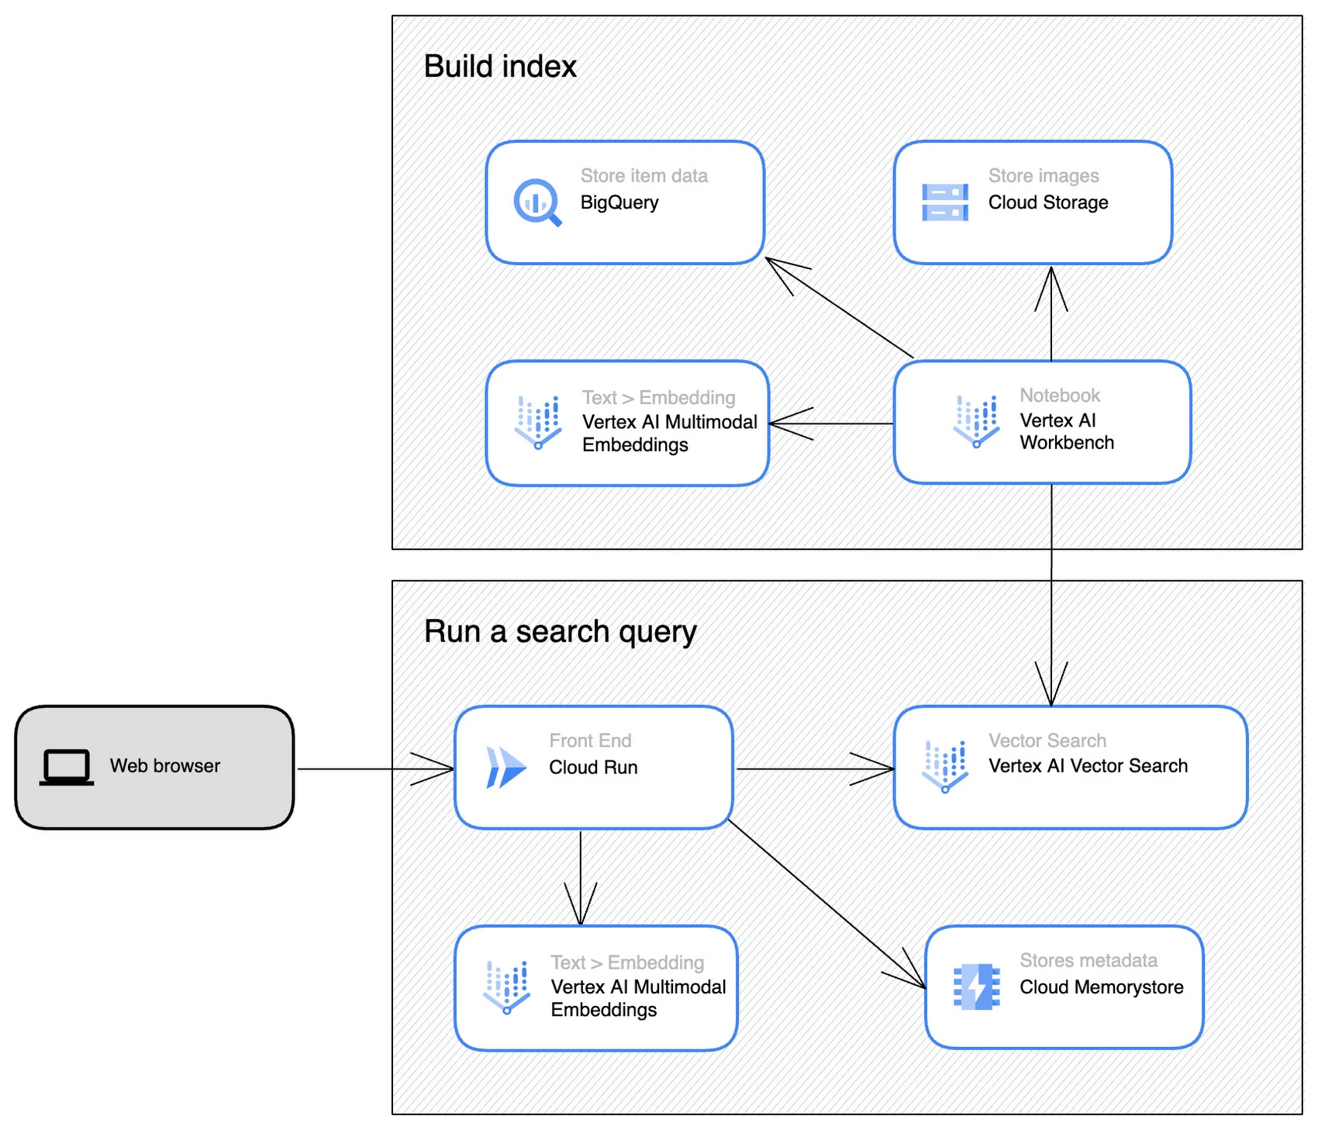The image size is (1318, 1130).
Task: Select Multimodal Embeddings icon in Build index section
Action: (x=537, y=422)
